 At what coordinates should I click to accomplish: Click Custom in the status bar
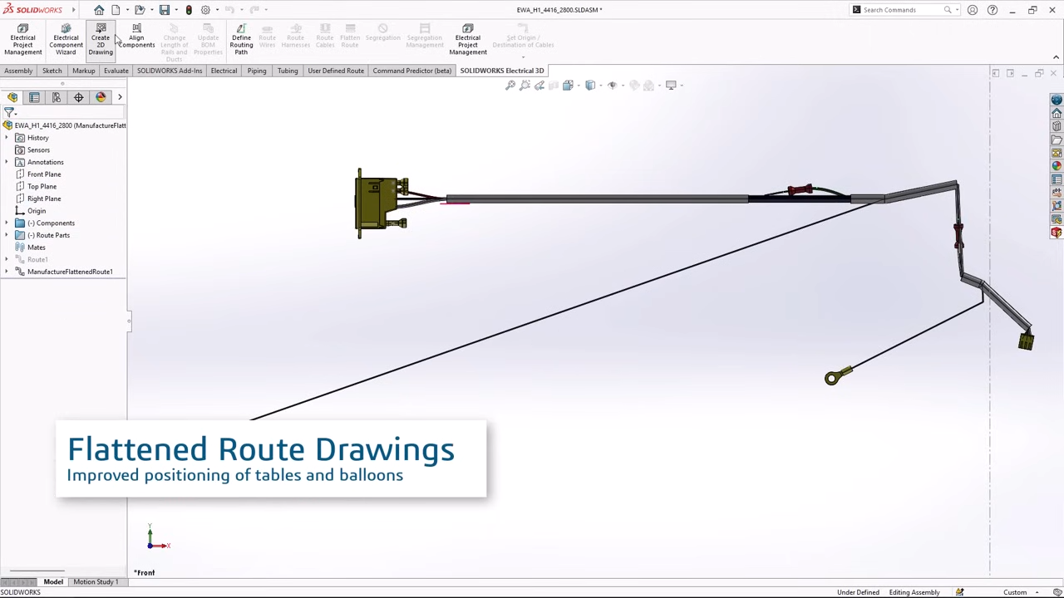click(x=1015, y=591)
